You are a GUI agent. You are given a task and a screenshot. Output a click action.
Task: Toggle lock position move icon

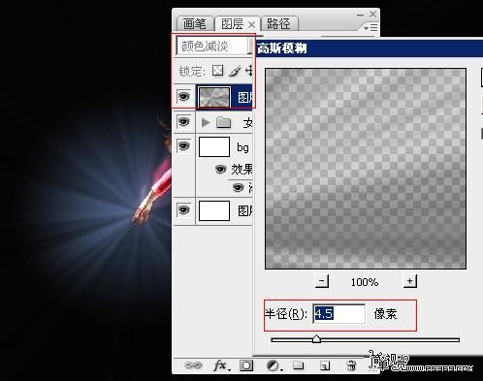tap(249, 71)
